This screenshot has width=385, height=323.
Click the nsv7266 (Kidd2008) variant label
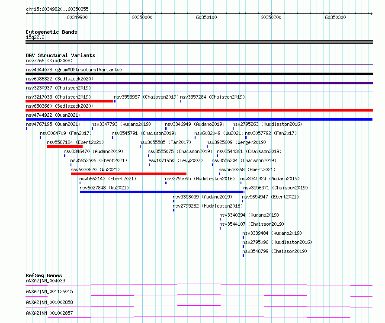pos(49,61)
